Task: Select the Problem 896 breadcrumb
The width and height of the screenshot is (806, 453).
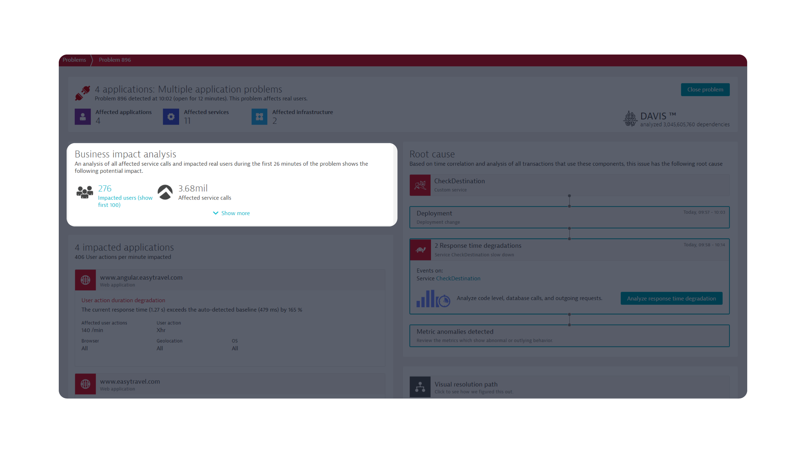Action: click(115, 60)
